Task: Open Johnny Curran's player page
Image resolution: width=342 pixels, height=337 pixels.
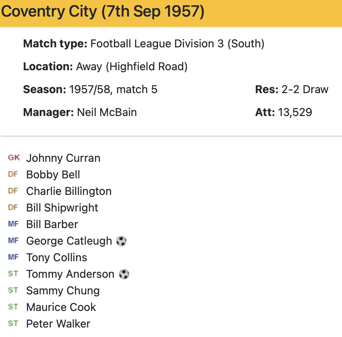Action: tap(63, 158)
